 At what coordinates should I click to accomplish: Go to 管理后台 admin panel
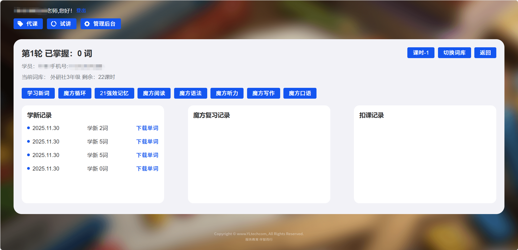(101, 24)
